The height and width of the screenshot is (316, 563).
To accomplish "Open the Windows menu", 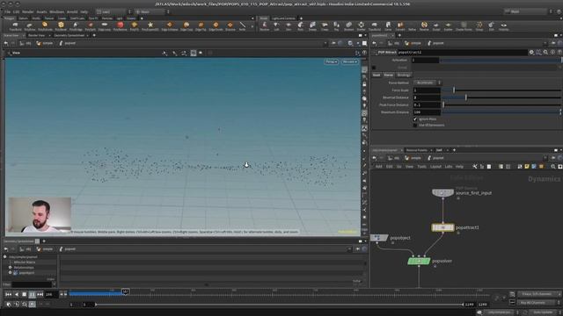I will click(56, 11).
